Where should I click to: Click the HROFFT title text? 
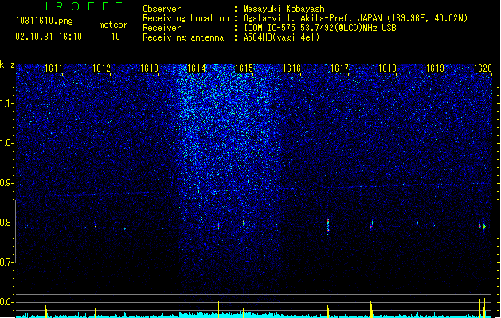81,6
